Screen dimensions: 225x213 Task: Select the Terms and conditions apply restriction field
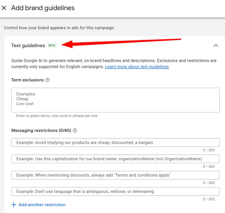(115, 175)
